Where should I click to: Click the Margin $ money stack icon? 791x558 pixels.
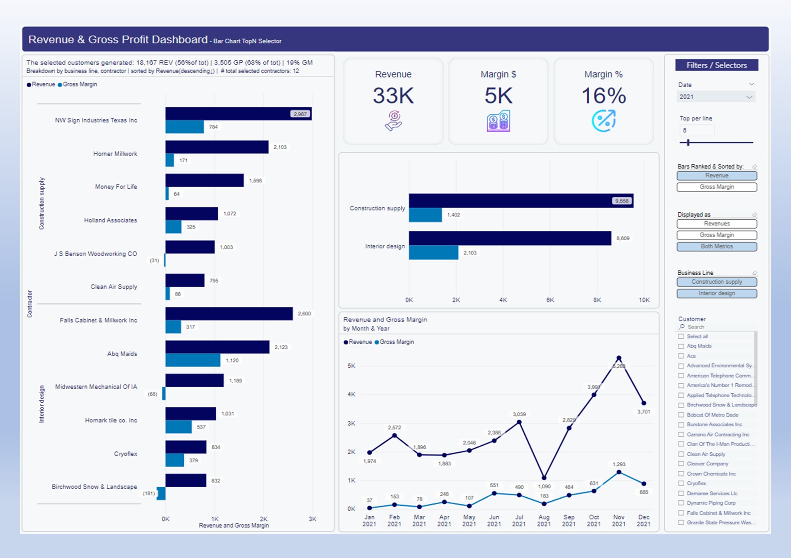tap(498, 121)
